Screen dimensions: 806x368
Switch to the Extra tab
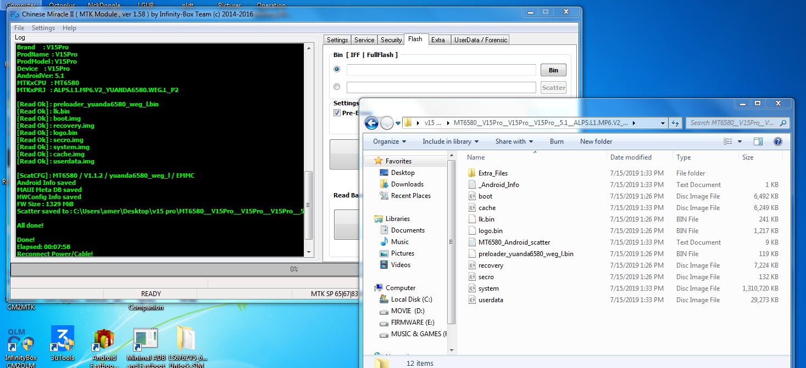coord(438,40)
